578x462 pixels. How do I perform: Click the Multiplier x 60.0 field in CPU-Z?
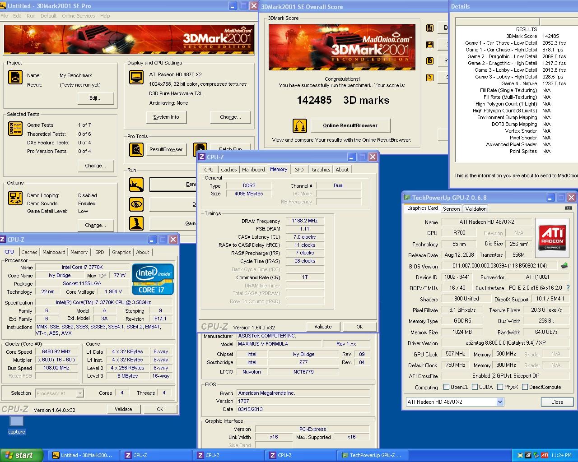point(56,360)
